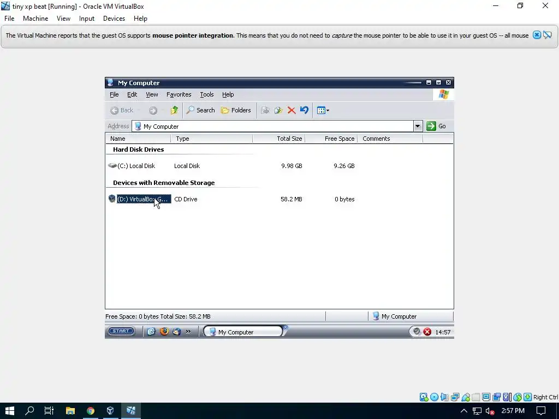Image resolution: width=559 pixels, height=419 pixels.
Task: Click the VirtualBox audio status icon
Action: [x=444, y=397]
